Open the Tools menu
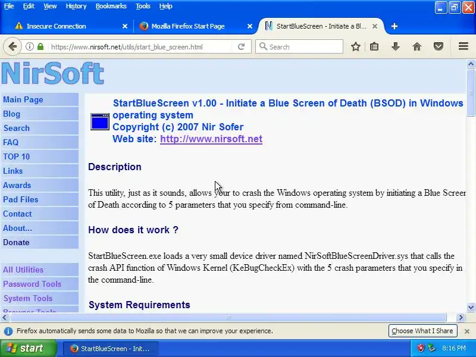The height and width of the screenshot is (357, 476). click(x=143, y=6)
